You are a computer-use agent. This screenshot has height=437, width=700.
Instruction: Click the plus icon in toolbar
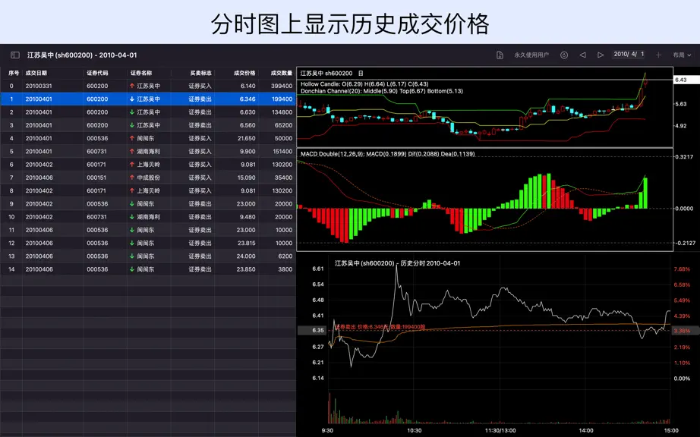click(x=658, y=55)
